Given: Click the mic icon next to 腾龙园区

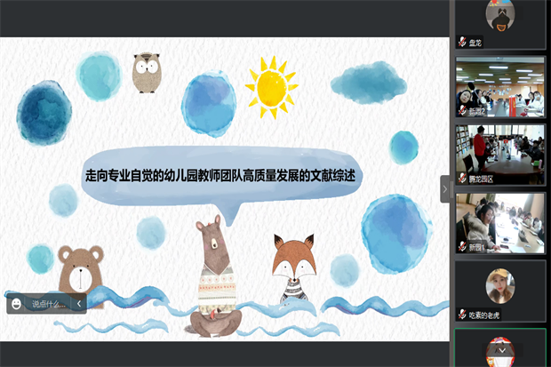Looking at the screenshot, I should [462, 179].
